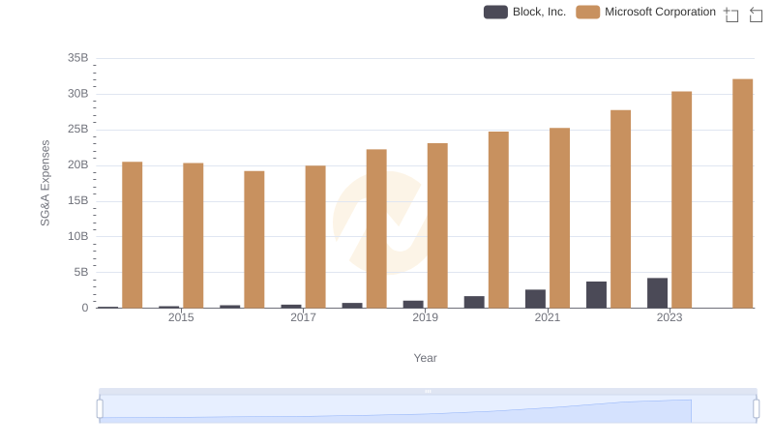This screenshot has height=446, width=774.
Task: Click the Microsoft bar for 2023
Action: point(682,200)
